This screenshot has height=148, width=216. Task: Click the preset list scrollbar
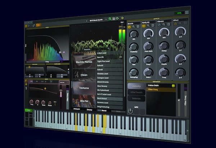tap(124, 74)
